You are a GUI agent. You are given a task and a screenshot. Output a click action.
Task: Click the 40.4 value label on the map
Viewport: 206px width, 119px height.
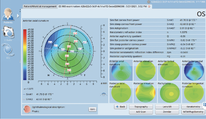50,42
